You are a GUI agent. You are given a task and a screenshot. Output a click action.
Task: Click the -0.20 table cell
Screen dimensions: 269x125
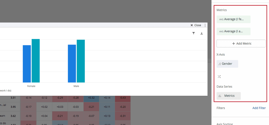pos(123,107)
